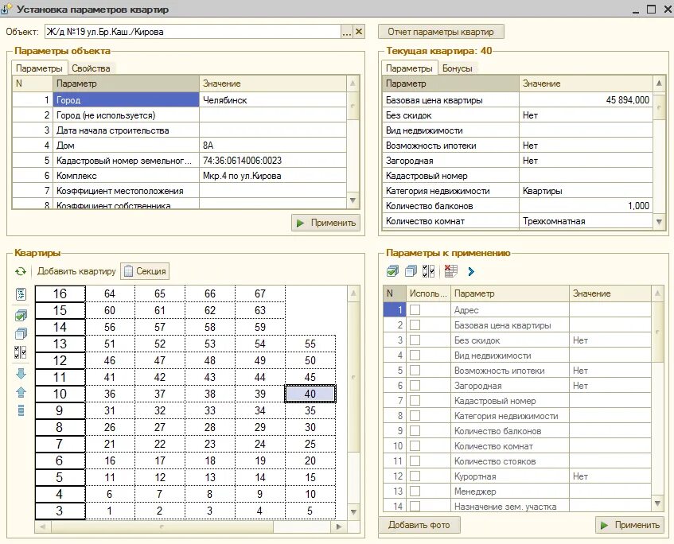The height and width of the screenshot is (544, 674).
Task: Click Трехкомнатная value in Количество комнат row
Action: click(586, 221)
